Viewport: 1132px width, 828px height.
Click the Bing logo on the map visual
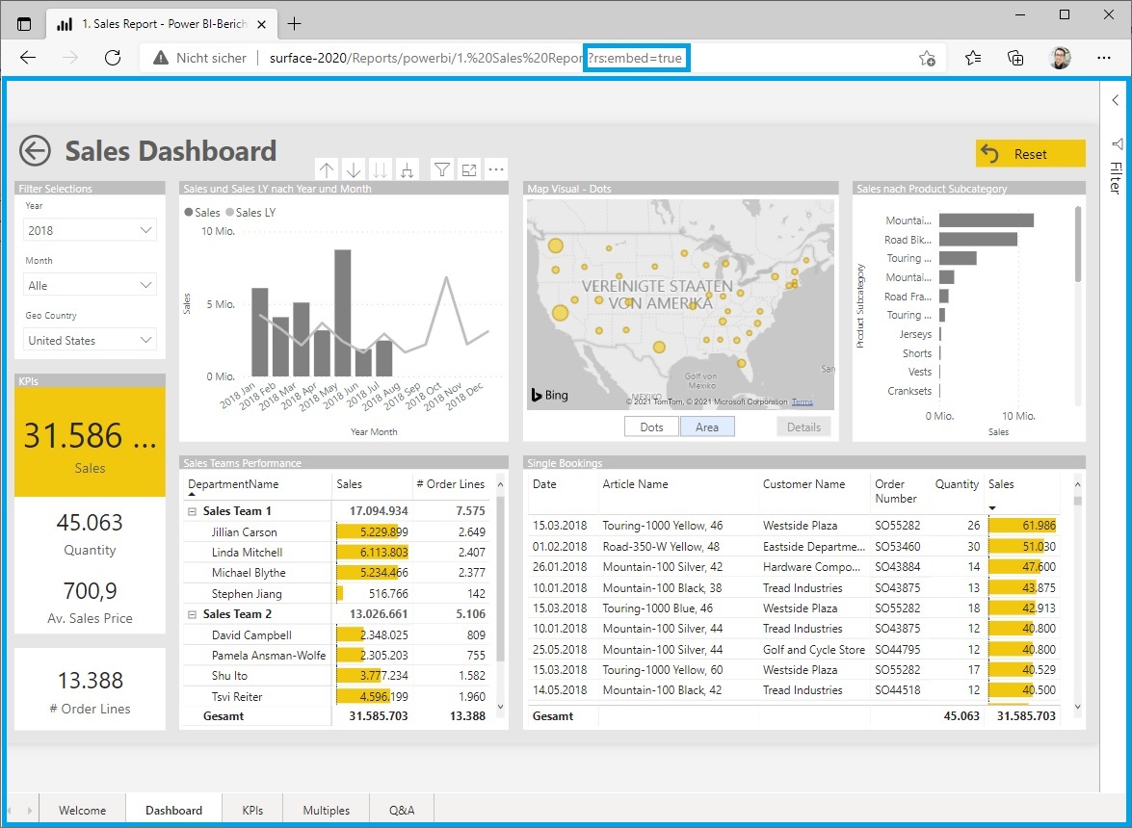tap(549, 394)
